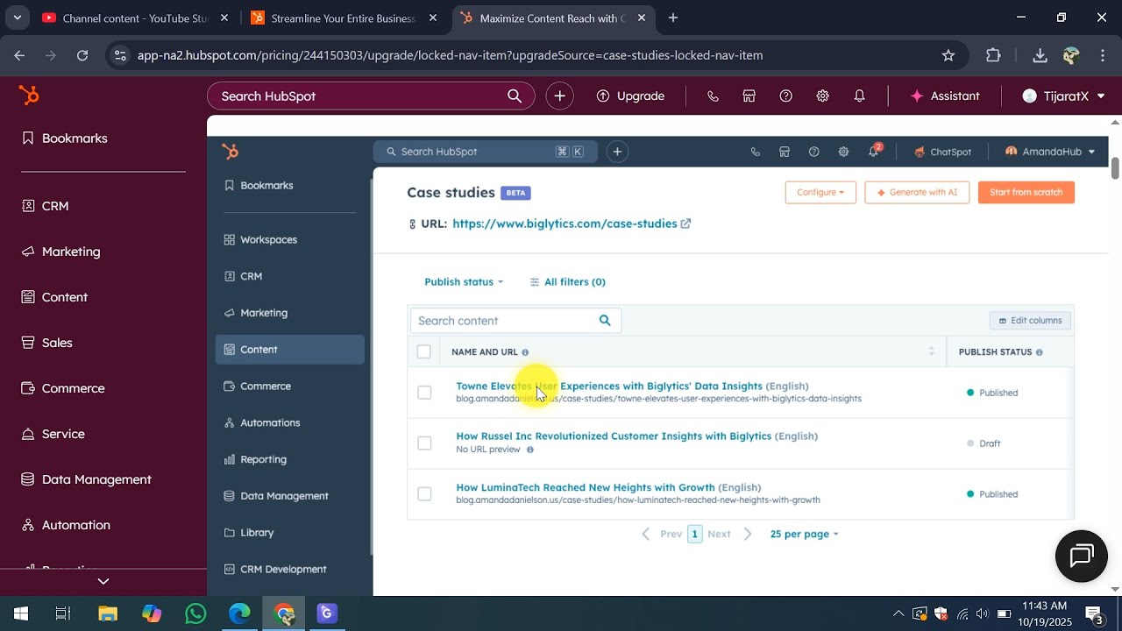Open the Assistant button
The height and width of the screenshot is (631, 1122).
[945, 96]
